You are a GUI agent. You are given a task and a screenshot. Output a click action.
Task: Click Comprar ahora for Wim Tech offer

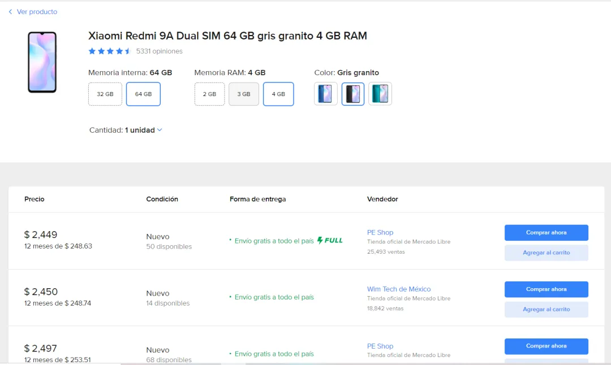coord(546,289)
